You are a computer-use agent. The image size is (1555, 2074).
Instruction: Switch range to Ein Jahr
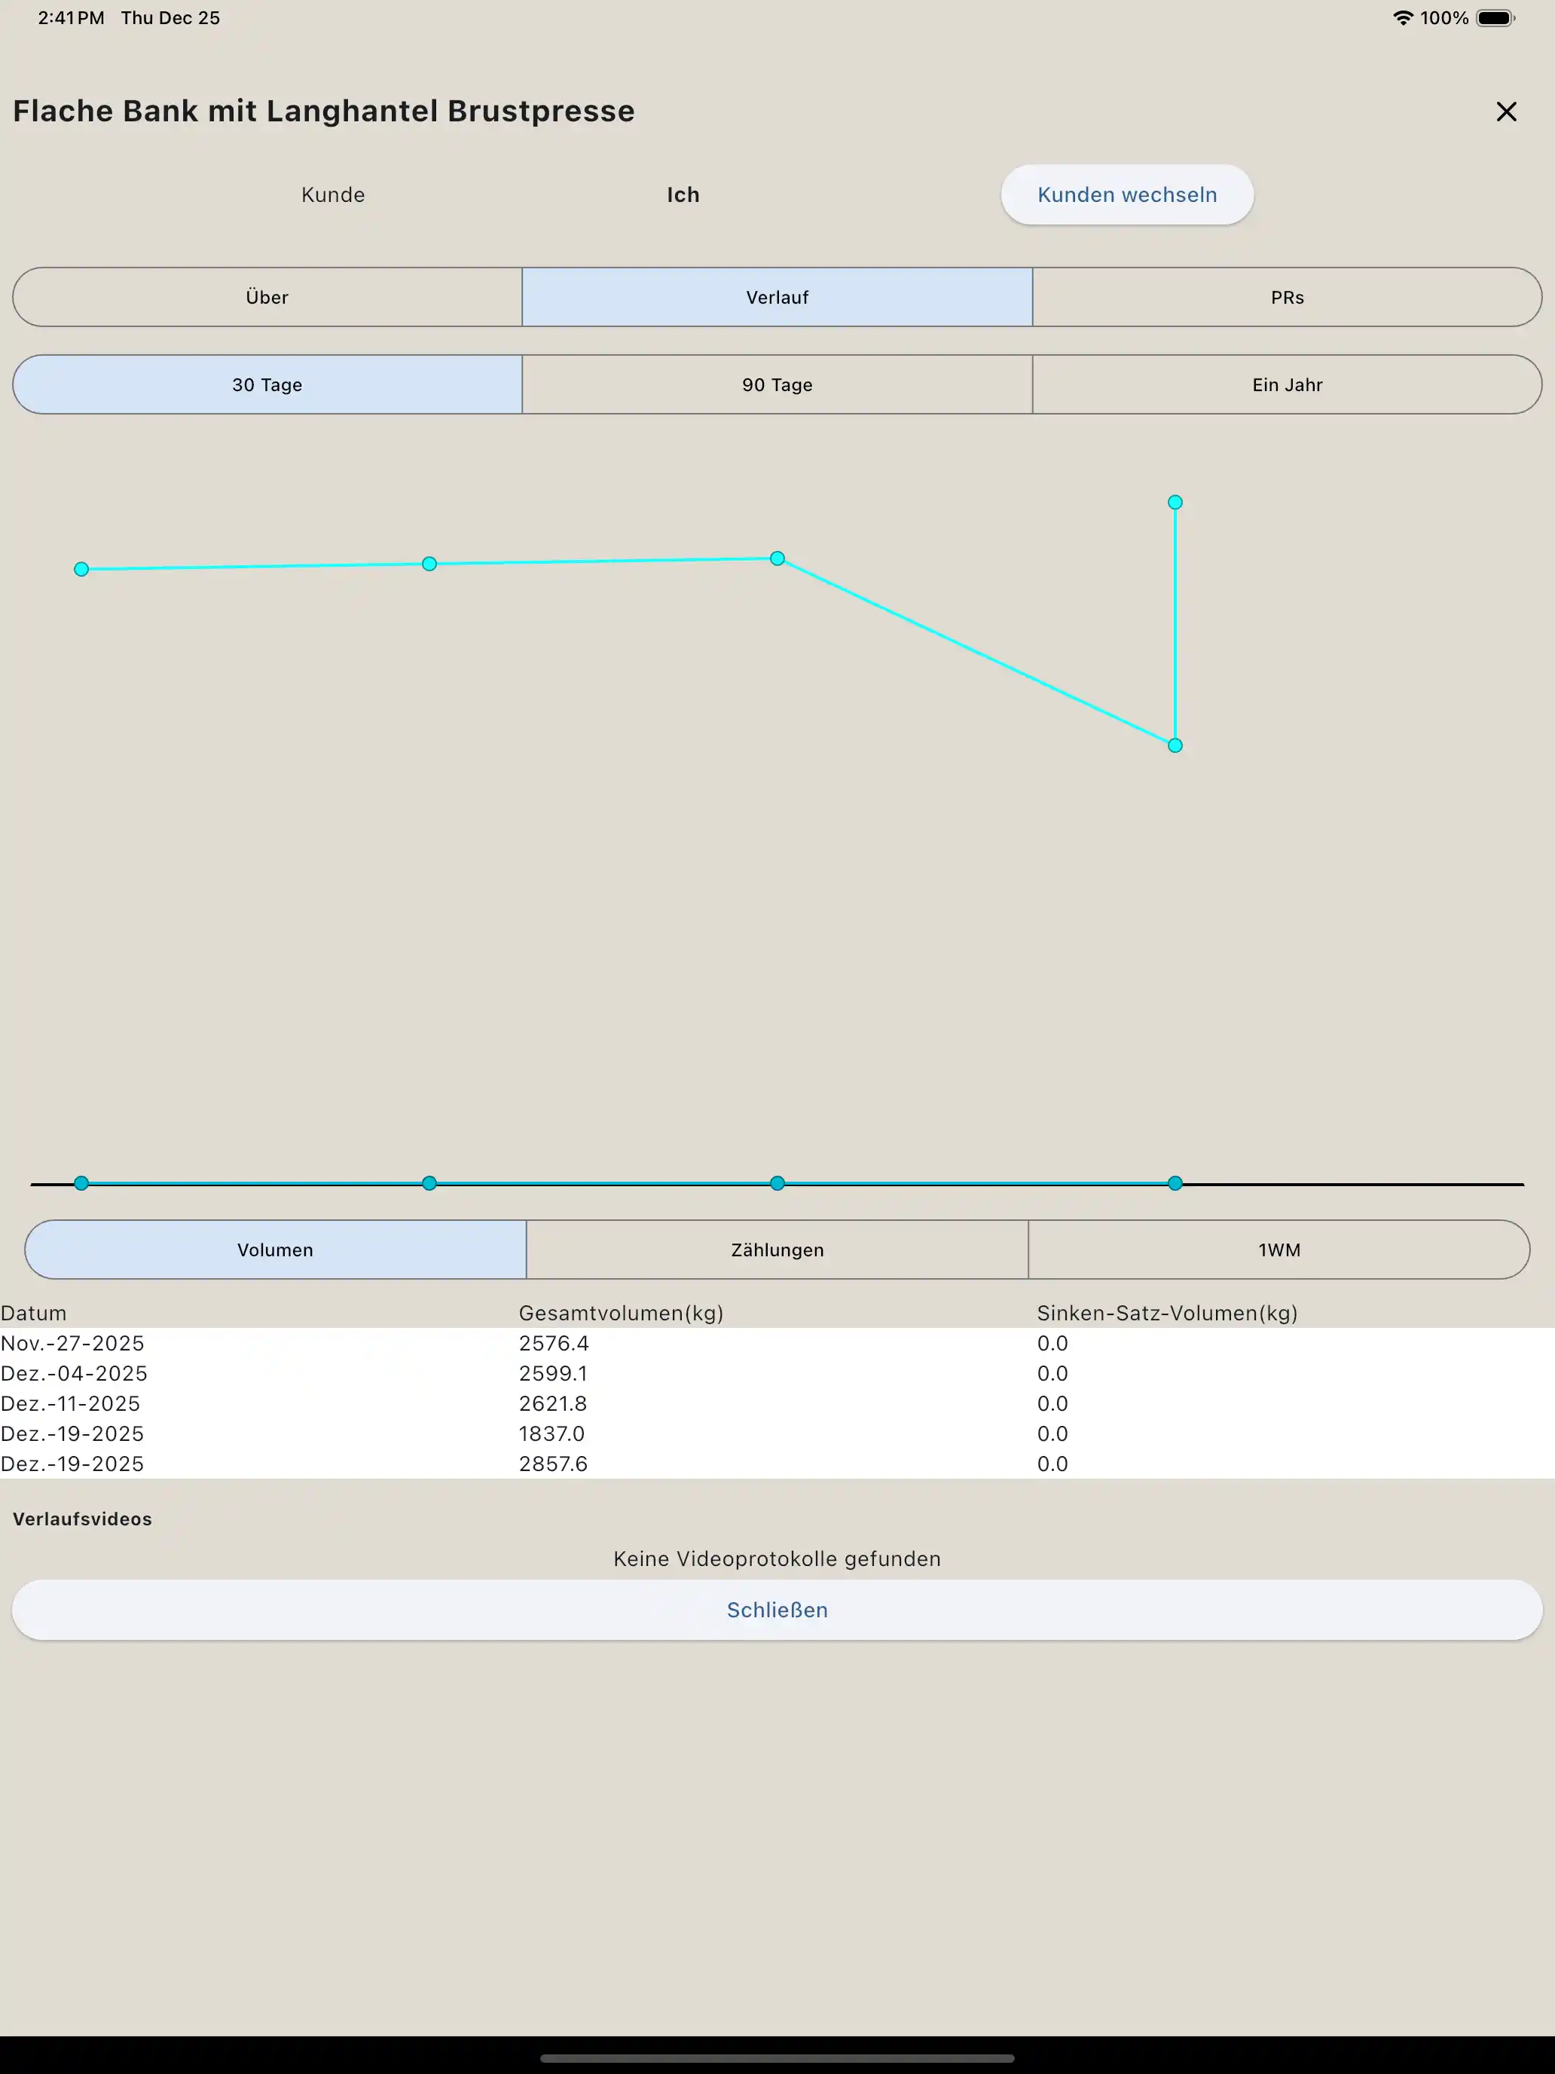[1286, 384]
